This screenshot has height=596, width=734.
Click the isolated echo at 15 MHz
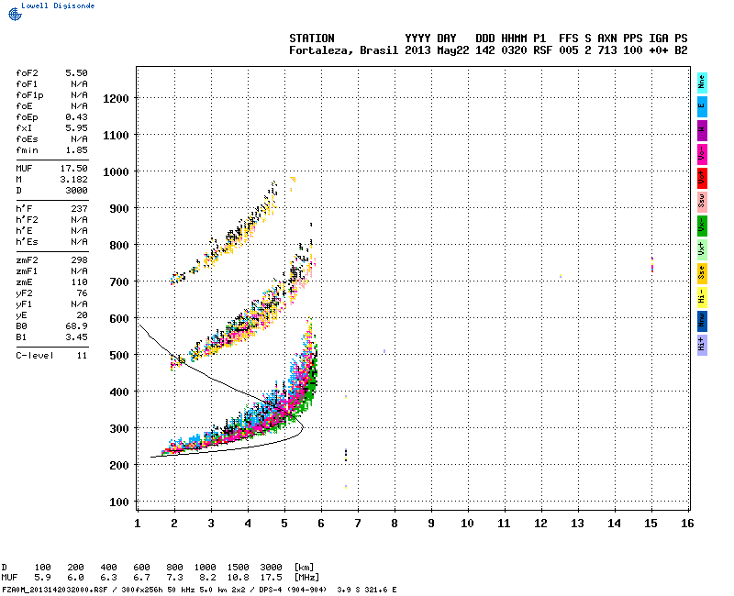coord(651,266)
